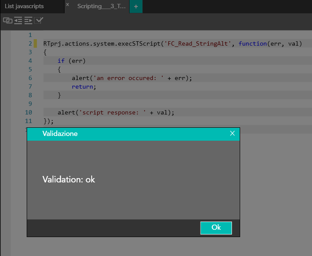Switch to the List javascripts tab
Image resolution: width=312 pixels, height=256 pixels.
coord(25,6)
